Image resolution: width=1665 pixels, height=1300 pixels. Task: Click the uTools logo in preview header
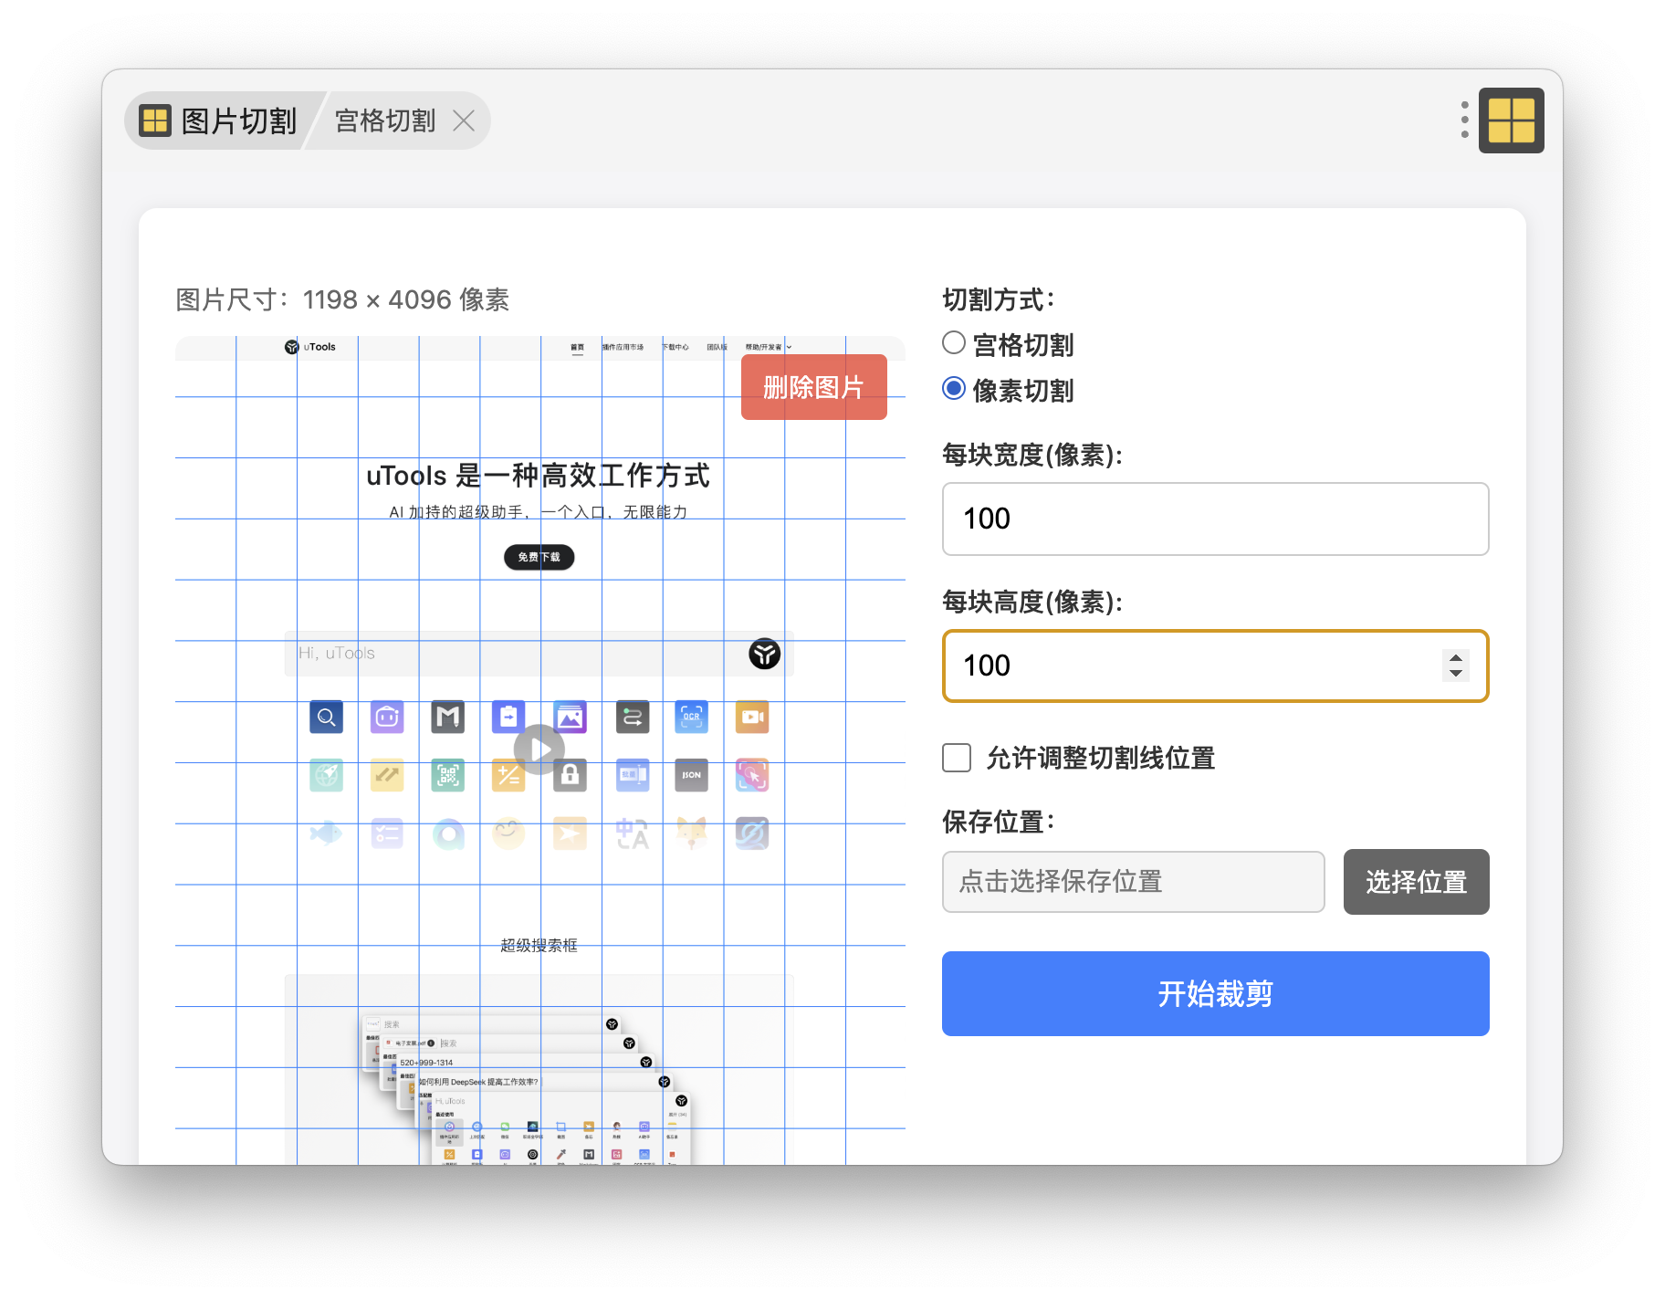pyautogui.click(x=310, y=347)
